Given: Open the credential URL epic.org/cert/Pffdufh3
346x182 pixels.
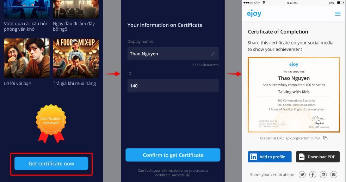Looking at the screenshot, I should [x=302, y=138].
